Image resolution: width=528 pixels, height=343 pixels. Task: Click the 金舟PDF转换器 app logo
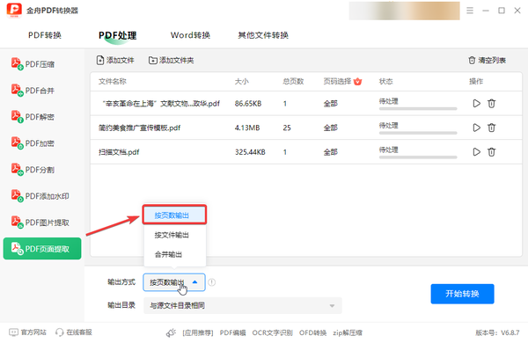[14, 11]
